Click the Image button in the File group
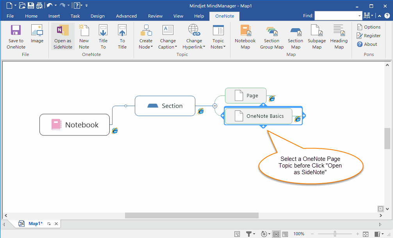The image size is (393, 238). 37,34
